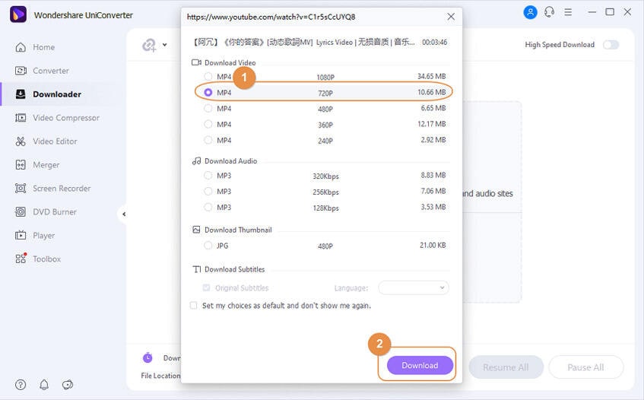
Task: Open the Converter icon in sidebar
Action: (x=21, y=71)
